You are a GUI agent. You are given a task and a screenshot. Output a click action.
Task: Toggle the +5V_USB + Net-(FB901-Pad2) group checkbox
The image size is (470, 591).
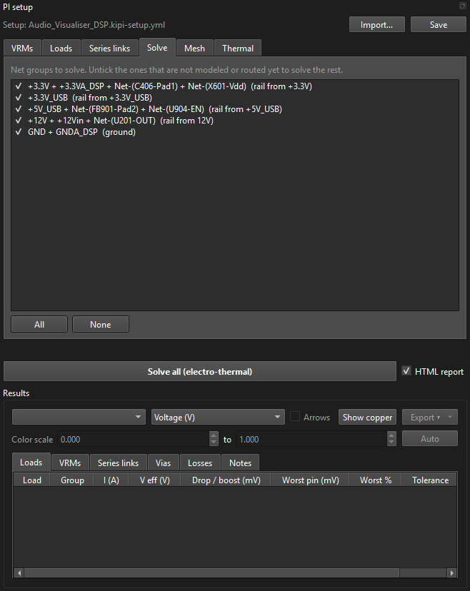(x=19, y=109)
